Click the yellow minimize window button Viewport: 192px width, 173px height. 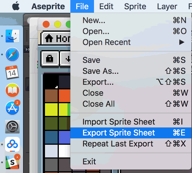click(58, 24)
